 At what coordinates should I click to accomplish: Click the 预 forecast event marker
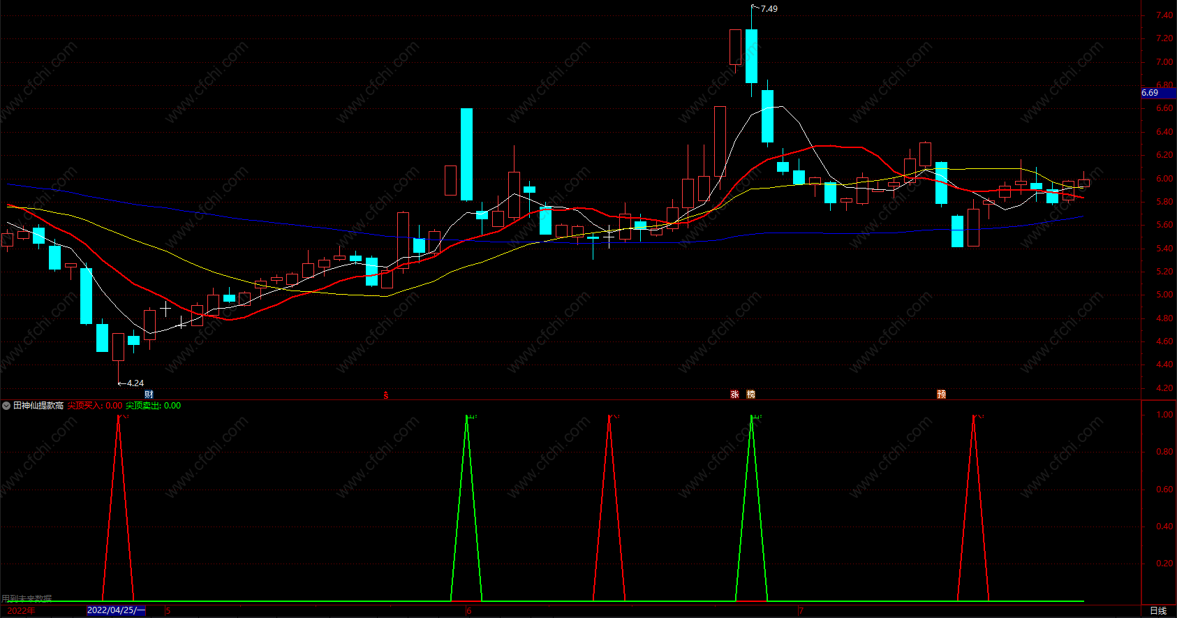tap(941, 395)
